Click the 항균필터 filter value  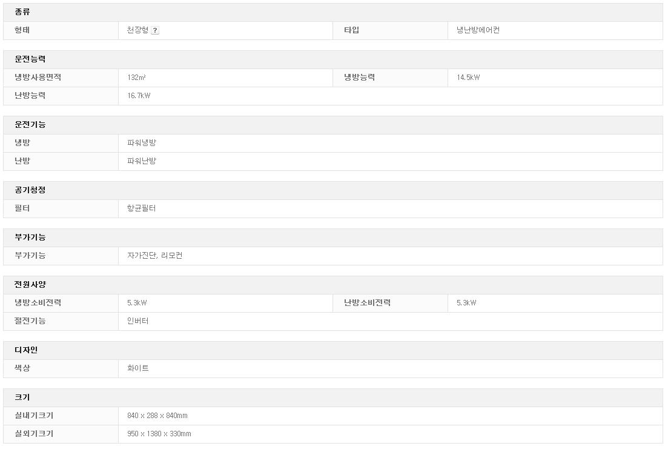coord(142,208)
